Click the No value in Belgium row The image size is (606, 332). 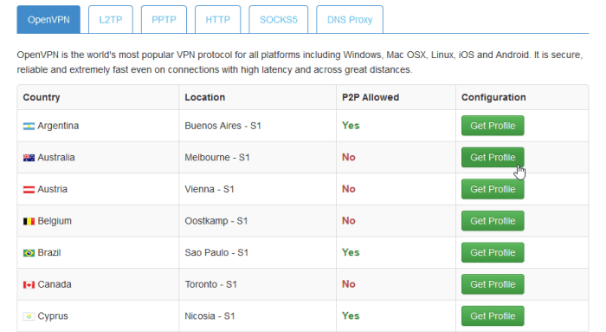tap(349, 221)
